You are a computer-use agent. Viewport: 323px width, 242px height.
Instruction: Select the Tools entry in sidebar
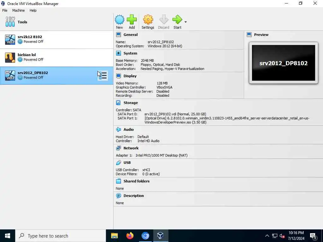click(x=57, y=22)
